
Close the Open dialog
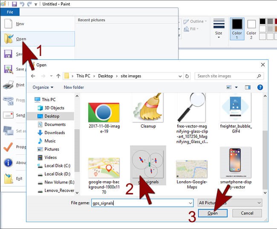coord(263,65)
